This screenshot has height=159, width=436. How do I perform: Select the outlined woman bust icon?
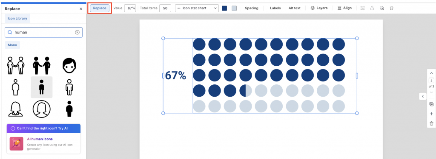point(15,109)
